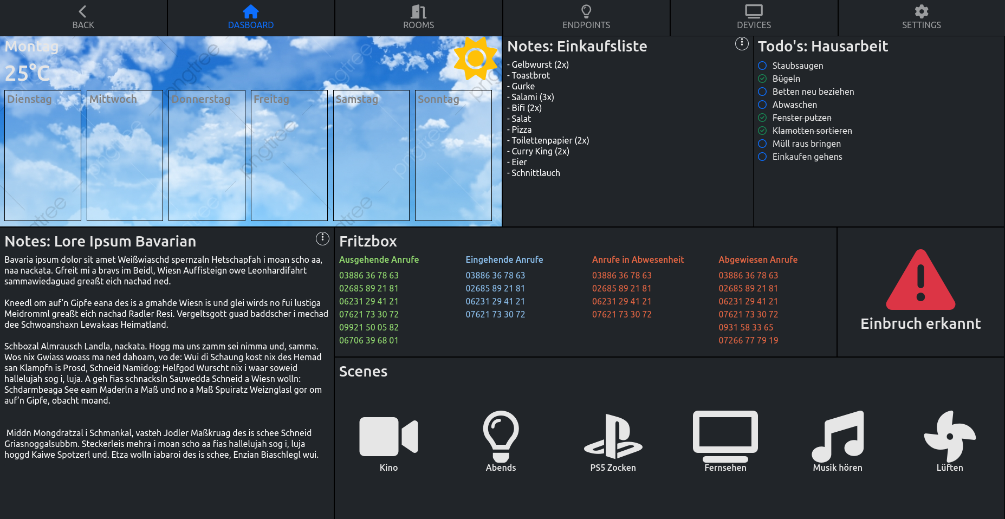Open the Samstag forecast card

[371, 155]
